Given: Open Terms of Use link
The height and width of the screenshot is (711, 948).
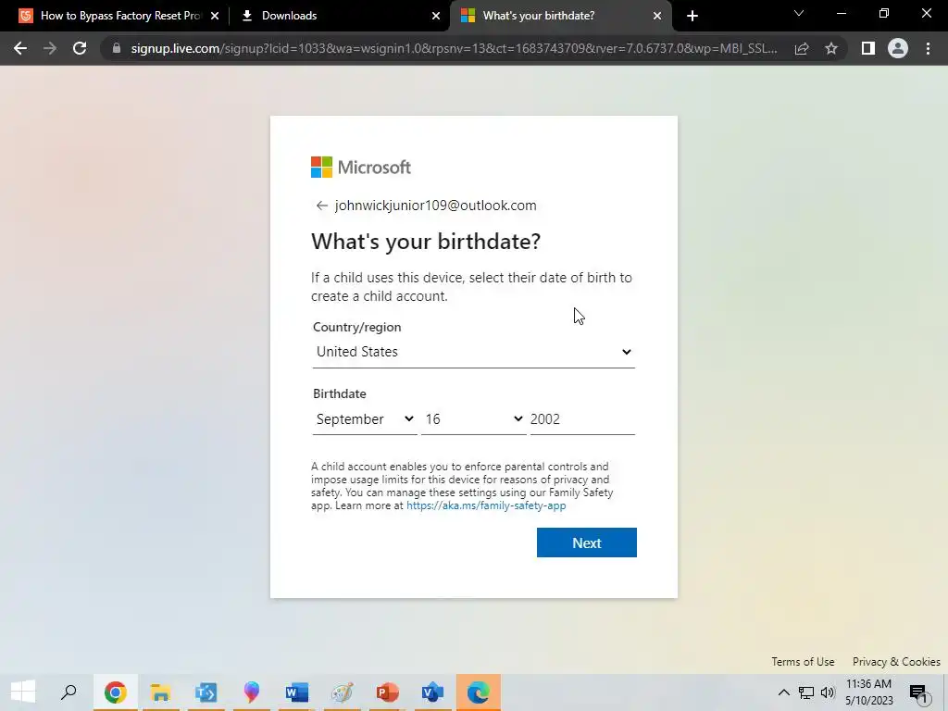Looking at the screenshot, I should (803, 661).
